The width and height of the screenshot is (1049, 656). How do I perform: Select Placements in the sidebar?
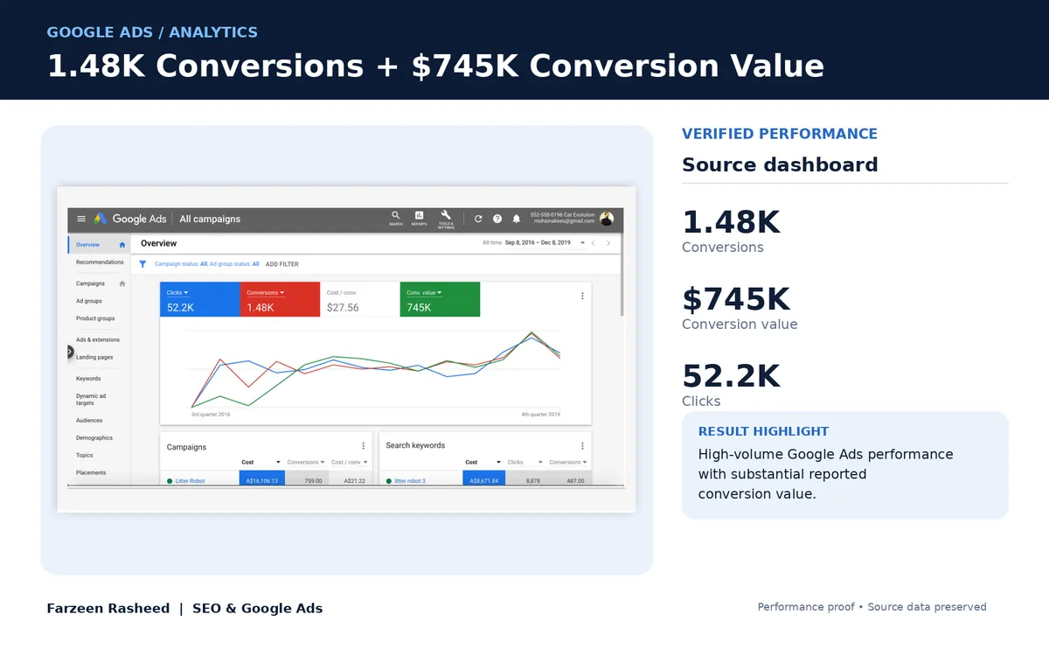pos(91,472)
